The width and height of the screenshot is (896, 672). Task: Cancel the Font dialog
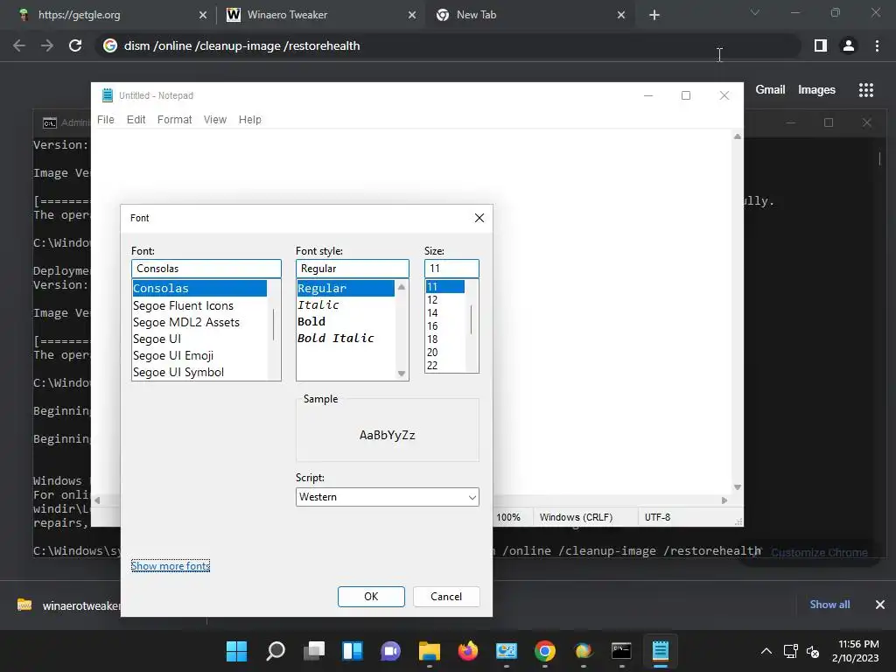(446, 597)
